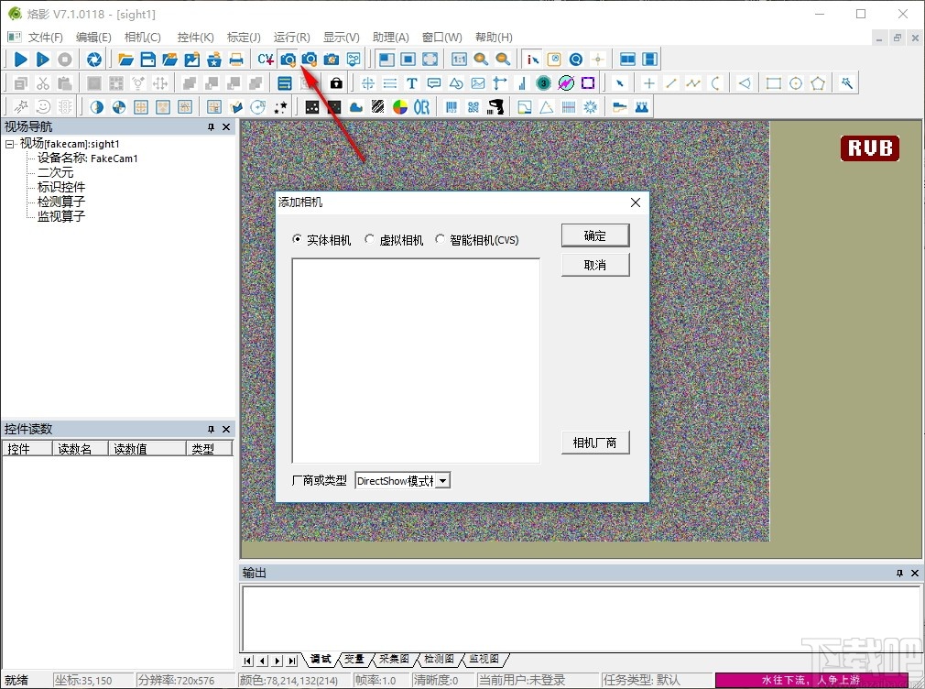Click the blue Run play icon
This screenshot has height=689, width=925.
[21, 59]
